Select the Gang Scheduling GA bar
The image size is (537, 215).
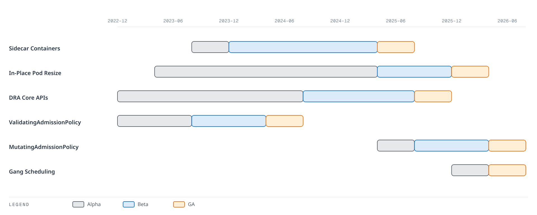coord(507,170)
